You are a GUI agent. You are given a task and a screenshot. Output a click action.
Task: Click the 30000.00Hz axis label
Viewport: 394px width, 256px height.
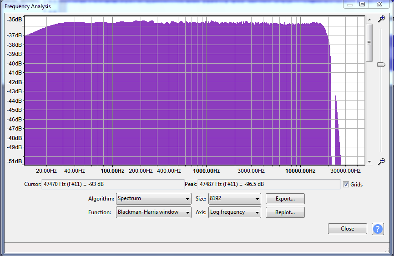345,171
